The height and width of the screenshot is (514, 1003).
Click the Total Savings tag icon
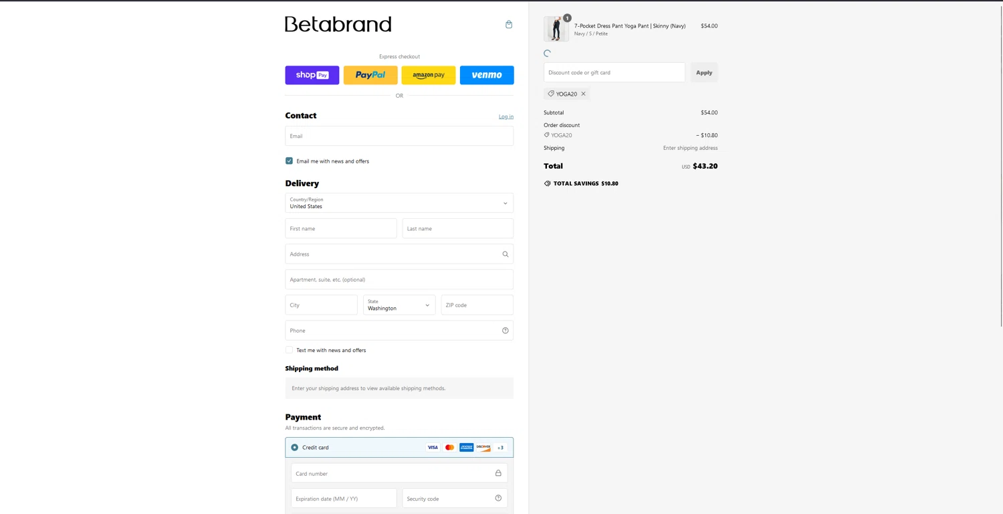pyautogui.click(x=548, y=183)
